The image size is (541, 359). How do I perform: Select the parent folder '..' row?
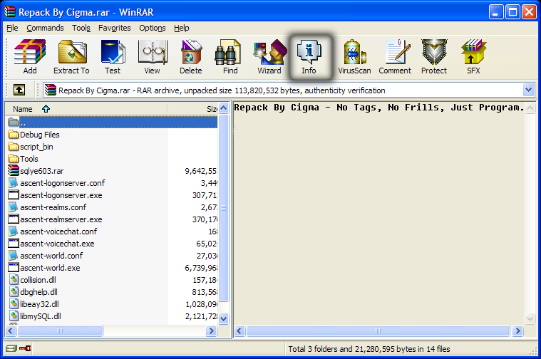tap(112, 122)
